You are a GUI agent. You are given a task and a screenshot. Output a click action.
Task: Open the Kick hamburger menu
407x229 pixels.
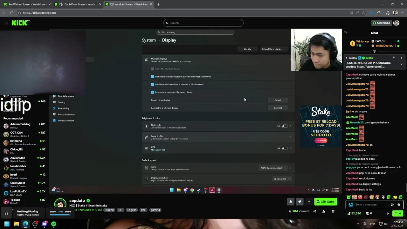click(x=6, y=23)
